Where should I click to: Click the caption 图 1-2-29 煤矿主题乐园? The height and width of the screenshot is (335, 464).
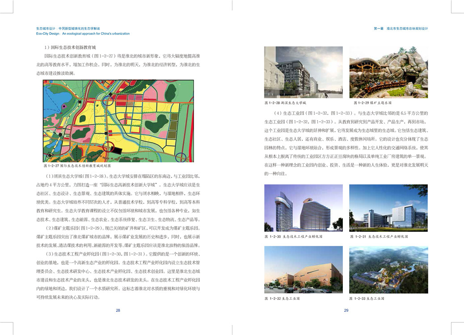pos(370,103)
